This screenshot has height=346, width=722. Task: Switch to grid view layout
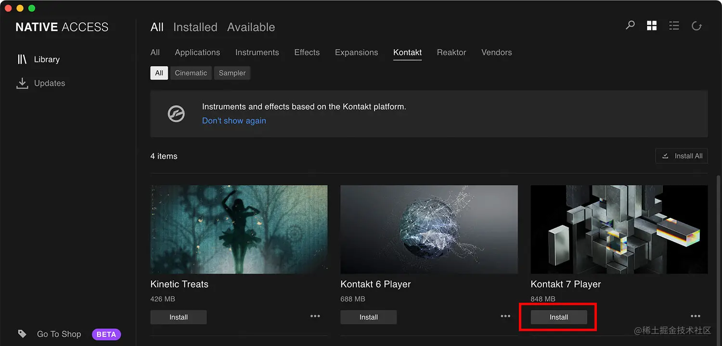[652, 25]
